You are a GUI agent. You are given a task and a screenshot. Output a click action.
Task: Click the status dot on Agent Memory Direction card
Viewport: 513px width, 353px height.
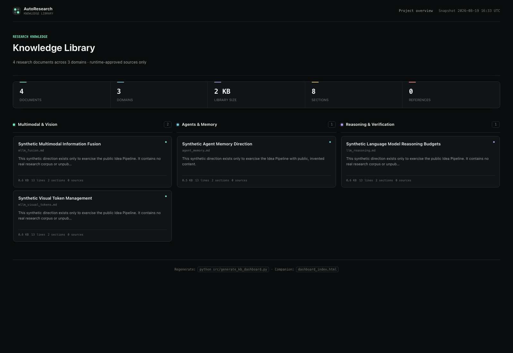click(330, 142)
